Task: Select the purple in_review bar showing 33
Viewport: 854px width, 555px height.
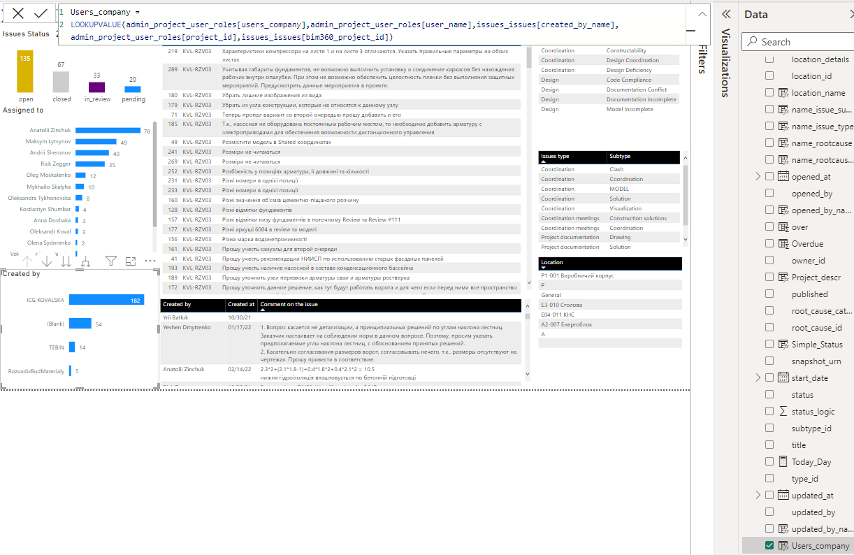Action: (96, 87)
